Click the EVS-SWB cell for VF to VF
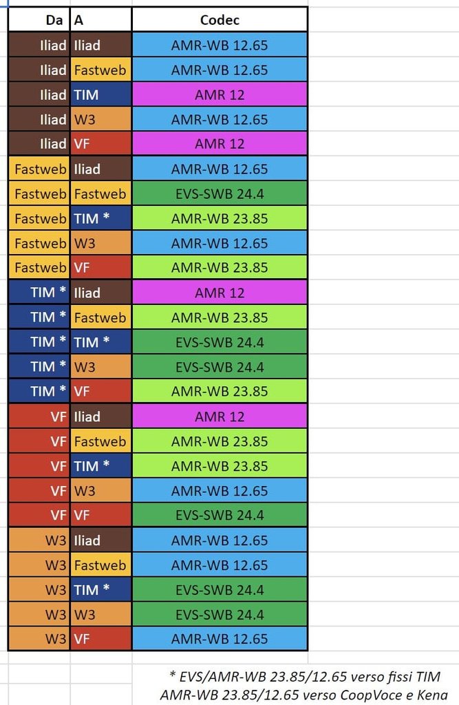Viewport: 459px width, 705px height. point(220,515)
